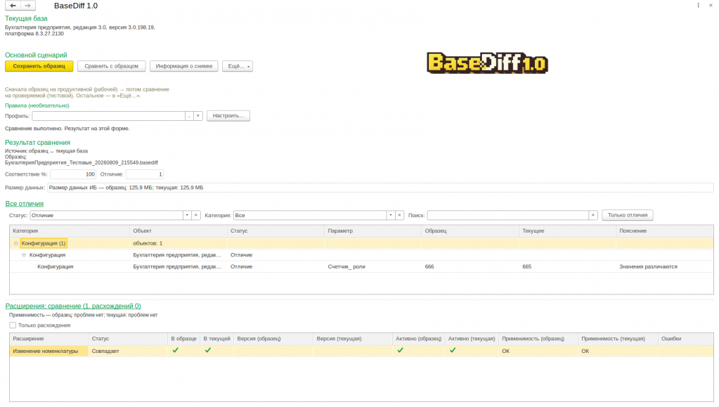Clear the Профиль field

click(198, 115)
